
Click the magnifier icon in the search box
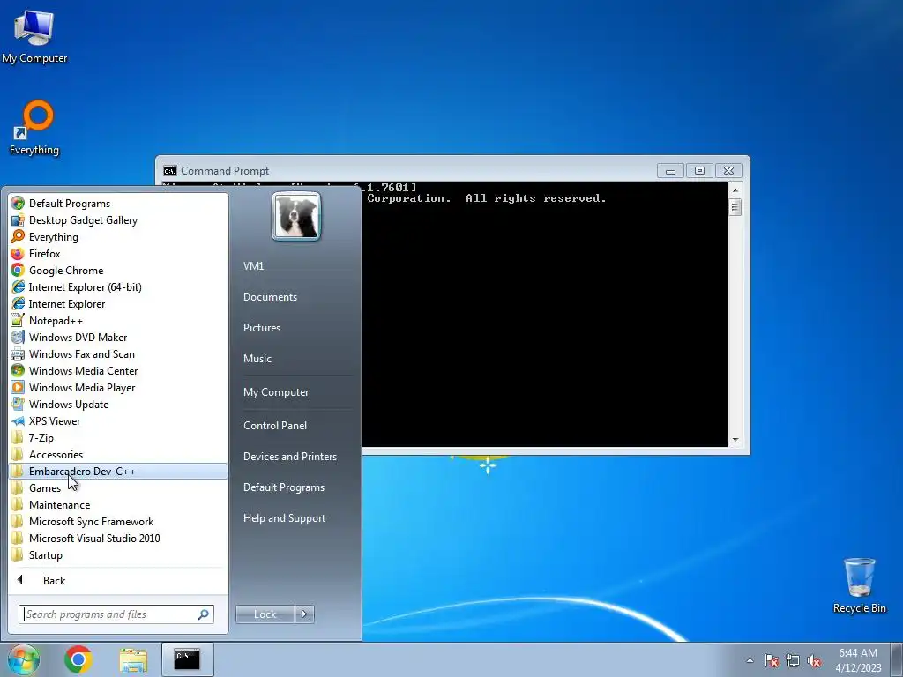point(204,614)
